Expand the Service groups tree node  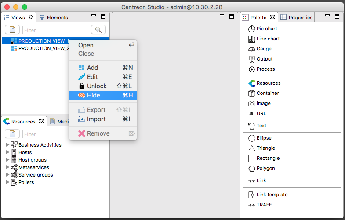click(7, 175)
